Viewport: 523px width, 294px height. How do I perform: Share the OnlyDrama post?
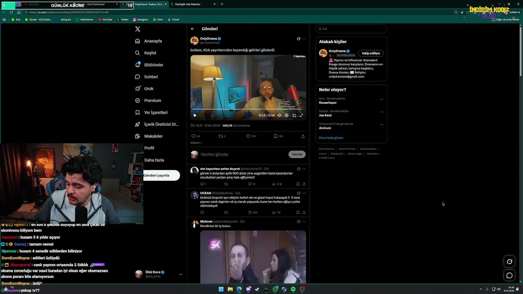pos(303,136)
